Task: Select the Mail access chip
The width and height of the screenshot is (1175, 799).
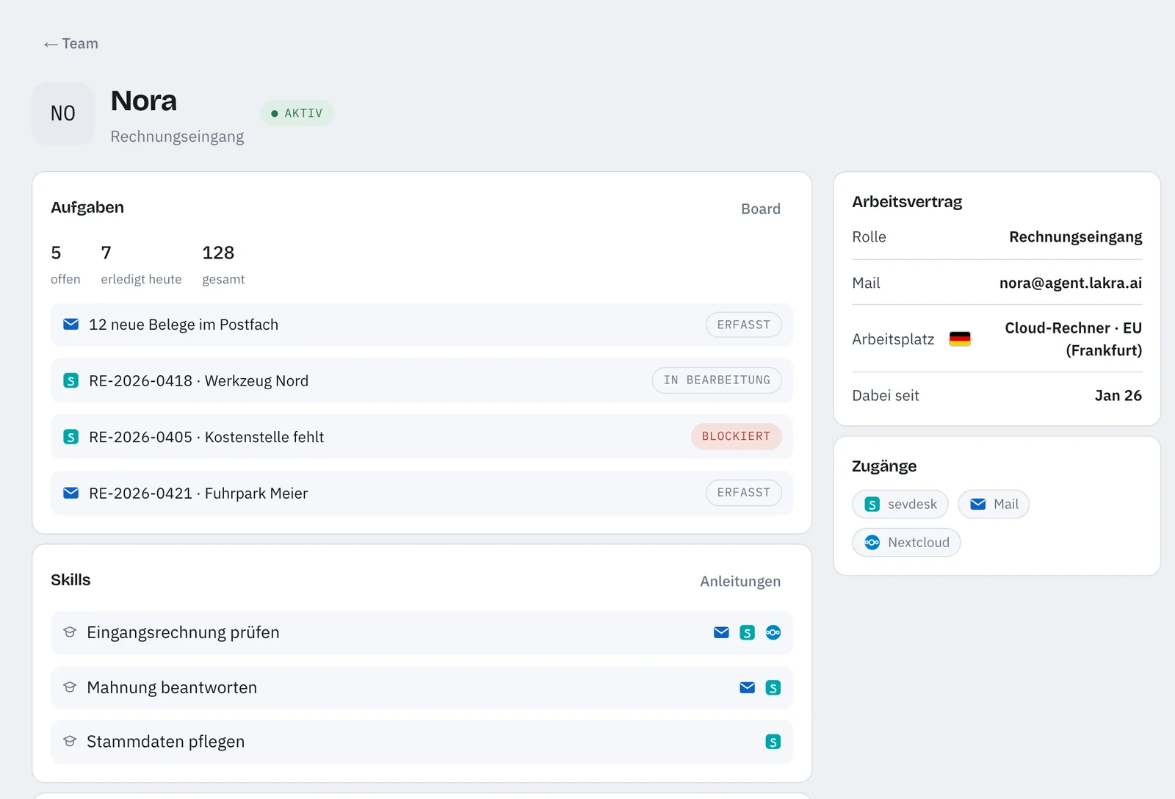Action: tap(994, 505)
